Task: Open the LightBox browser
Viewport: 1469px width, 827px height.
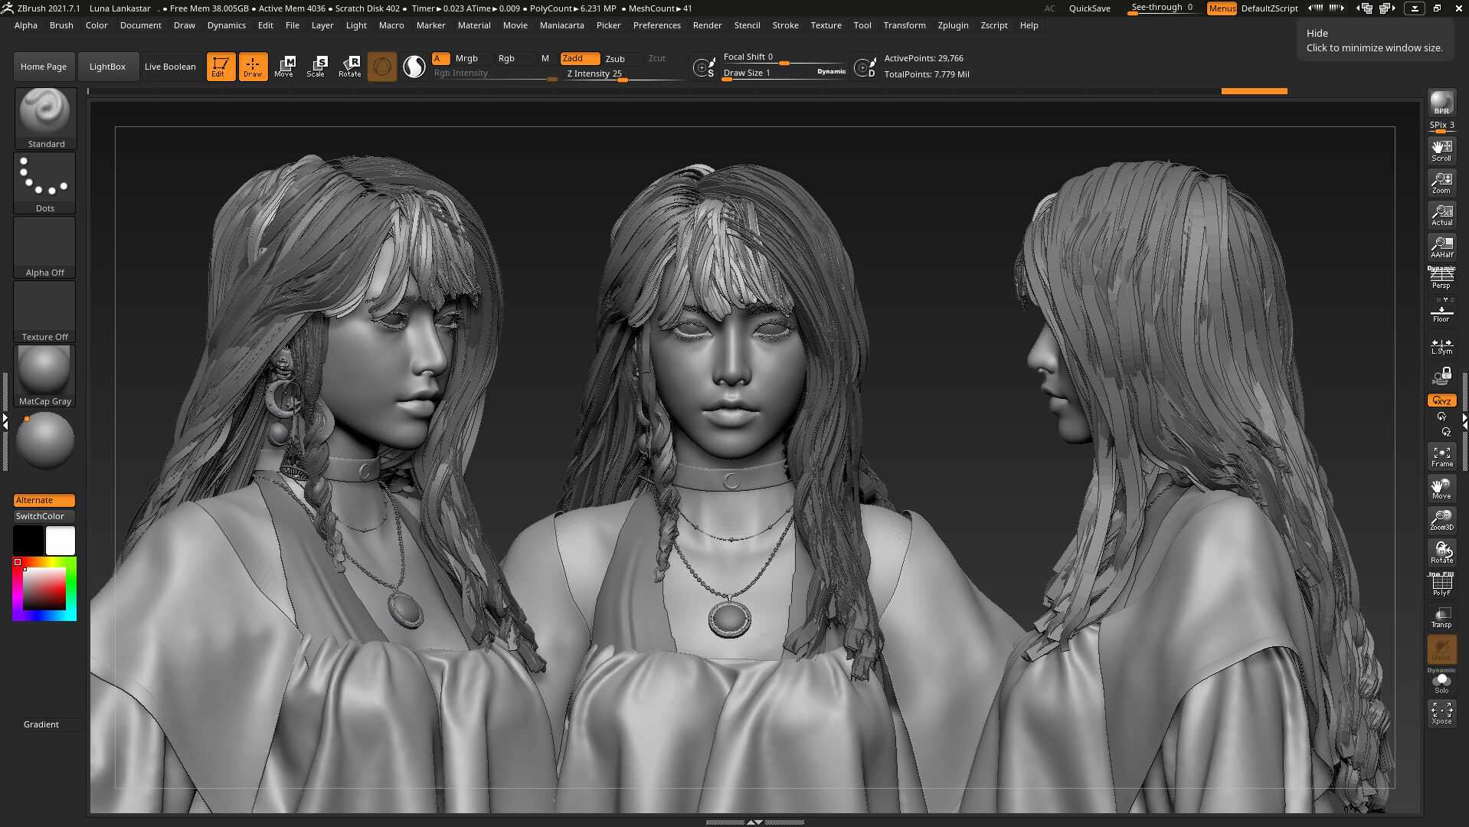Action: (108, 66)
